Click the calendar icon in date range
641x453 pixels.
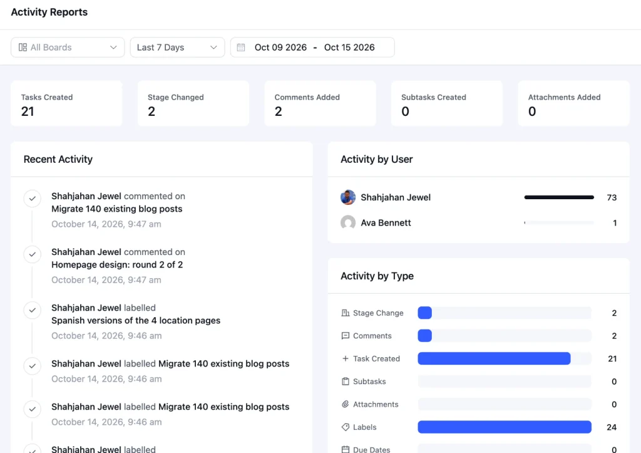[241, 48]
